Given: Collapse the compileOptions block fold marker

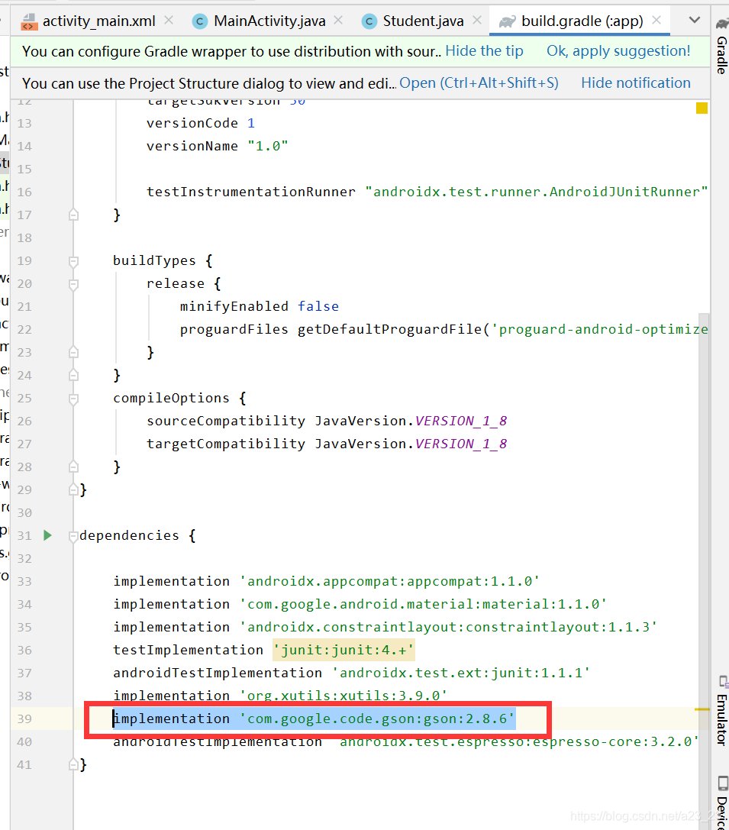Looking at the screenshot, I should click(x=73, y=399).
